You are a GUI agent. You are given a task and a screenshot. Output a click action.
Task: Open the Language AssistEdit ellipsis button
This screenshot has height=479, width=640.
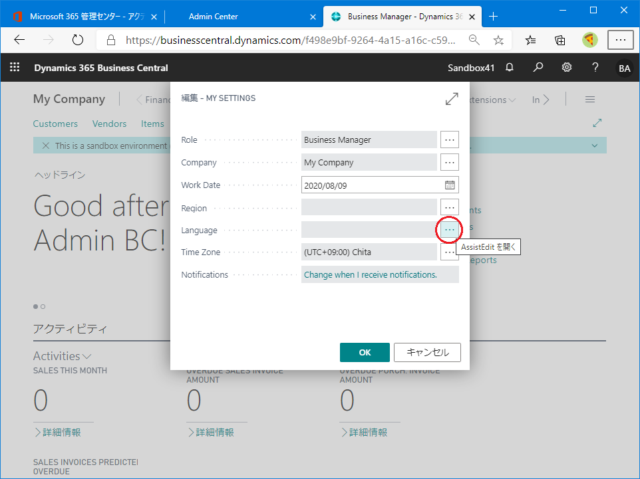449,229
